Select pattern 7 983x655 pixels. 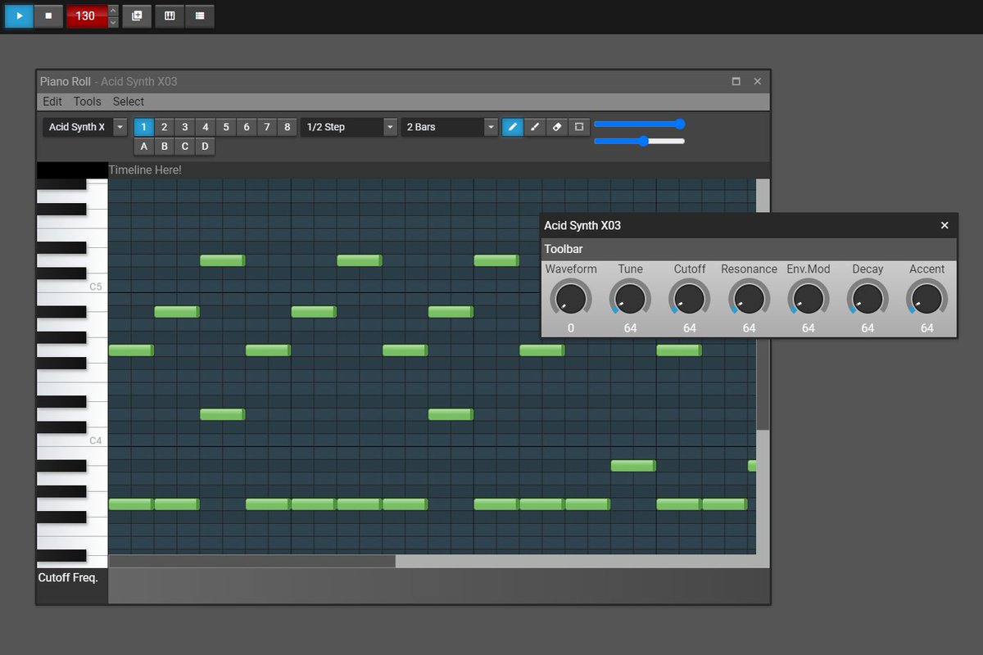266,127
